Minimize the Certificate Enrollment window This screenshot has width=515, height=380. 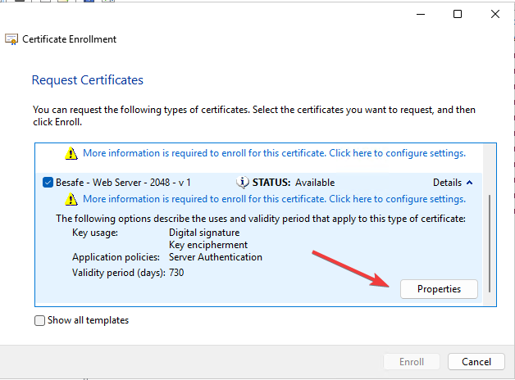(421, 14)
